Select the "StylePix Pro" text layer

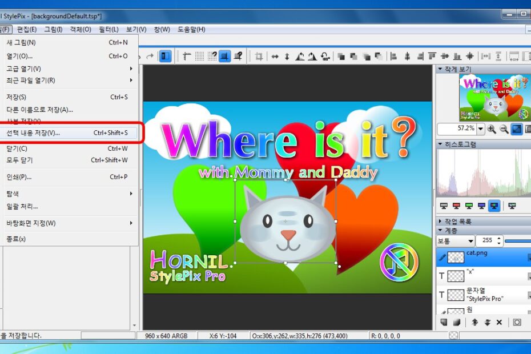coord(484,295)
